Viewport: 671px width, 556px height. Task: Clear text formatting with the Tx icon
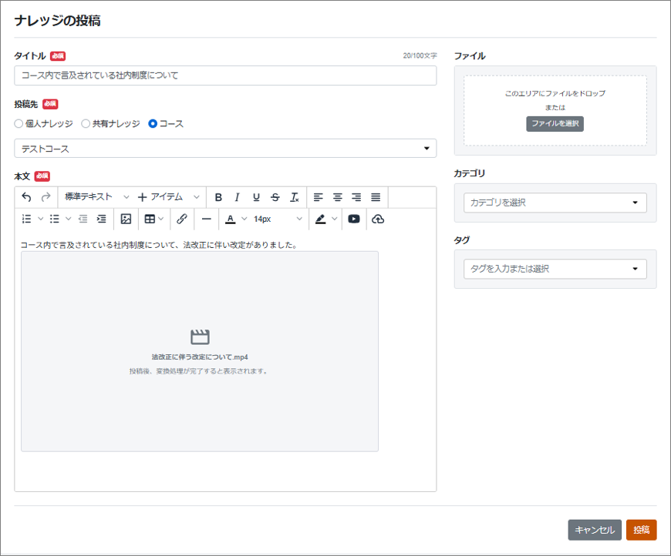[x=294, y=197]
